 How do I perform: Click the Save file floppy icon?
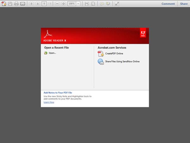(x=10, y=3)
